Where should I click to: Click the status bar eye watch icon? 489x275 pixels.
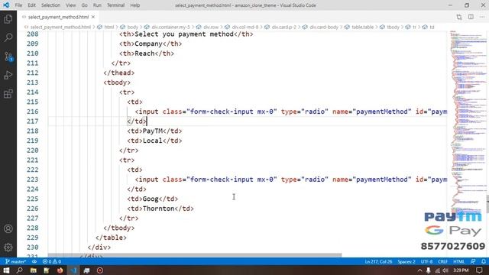tap(34, 261)
